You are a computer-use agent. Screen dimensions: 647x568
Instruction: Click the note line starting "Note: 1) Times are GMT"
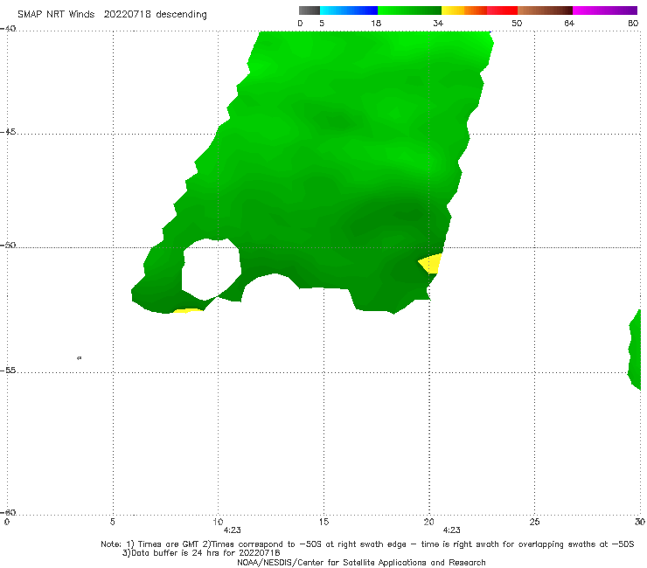click(367, 544)
